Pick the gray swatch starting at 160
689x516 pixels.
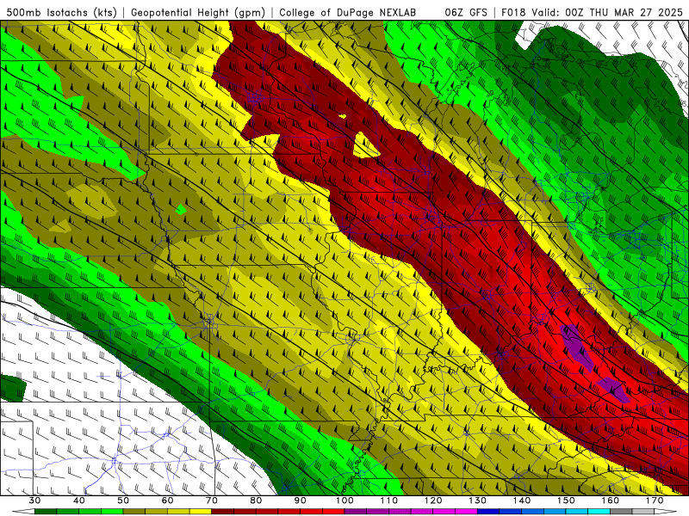(x=621, y=512)
